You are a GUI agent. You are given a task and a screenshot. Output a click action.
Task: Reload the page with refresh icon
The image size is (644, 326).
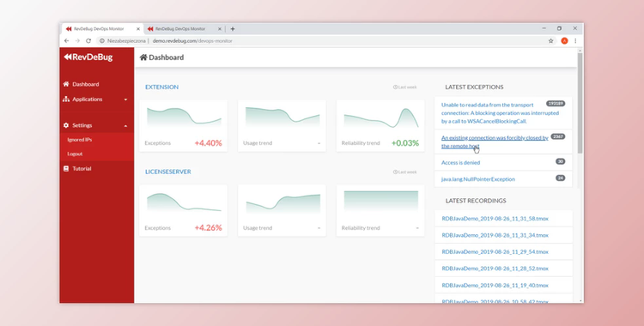(88, 40)
